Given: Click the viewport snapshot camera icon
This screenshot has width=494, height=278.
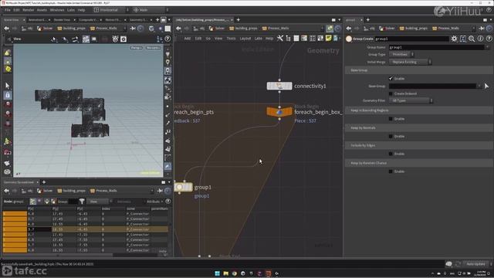Looking at the screenshot, I should point(123,39).
